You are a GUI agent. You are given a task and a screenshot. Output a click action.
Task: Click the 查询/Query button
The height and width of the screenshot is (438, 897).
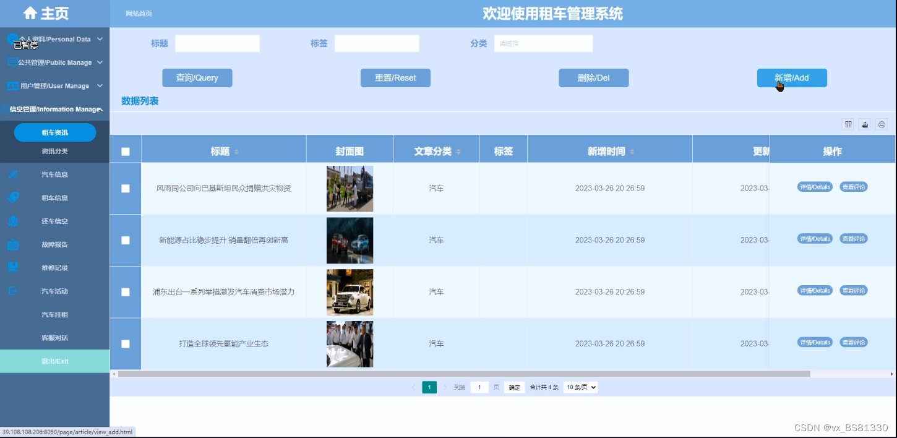[197, 78]
